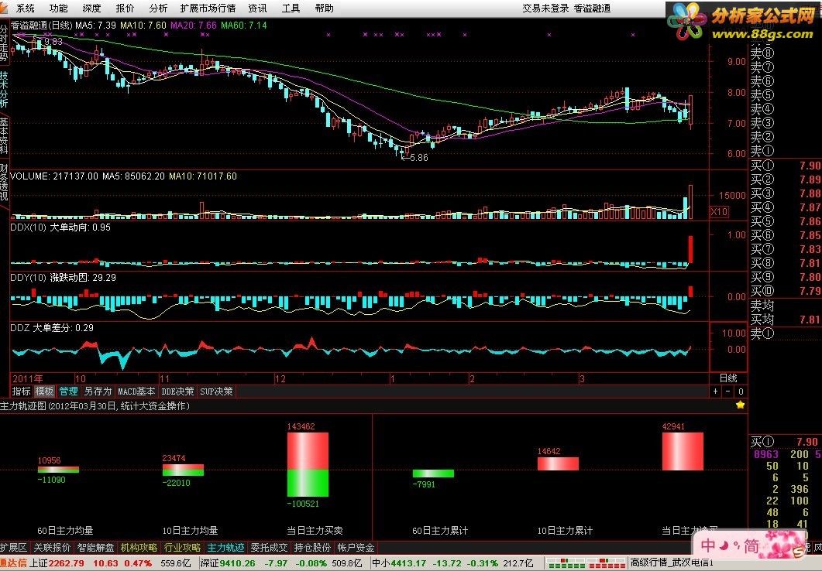
Task: Click month 11 on the time axis
Action: pyautogui.click(x=164, y=378)
